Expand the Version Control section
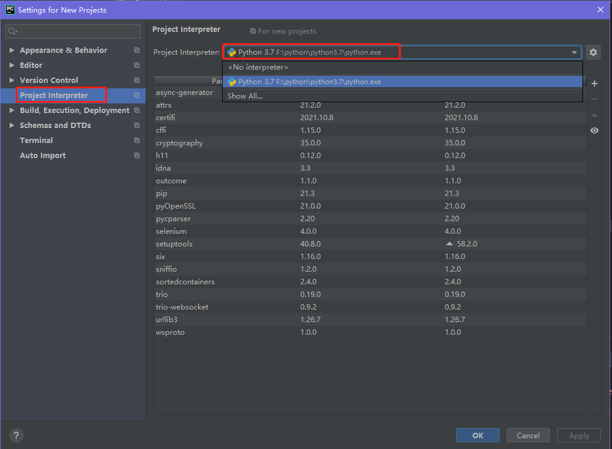The height and width of the screenshot is (449, 612). click(x=11, y=81)
